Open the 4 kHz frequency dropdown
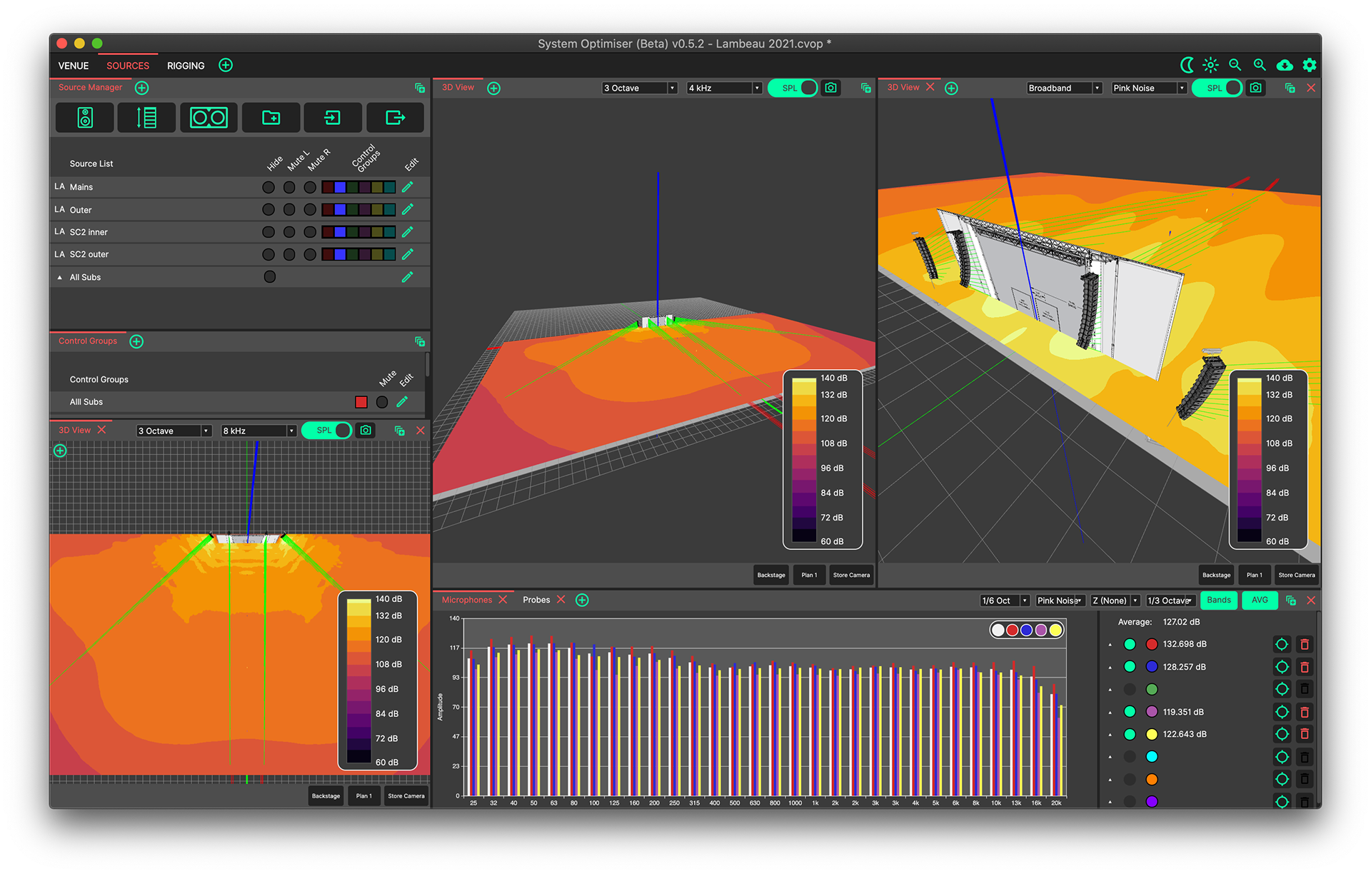The height and width of the screenshot is (874, 1371). (x=724, y=88)
